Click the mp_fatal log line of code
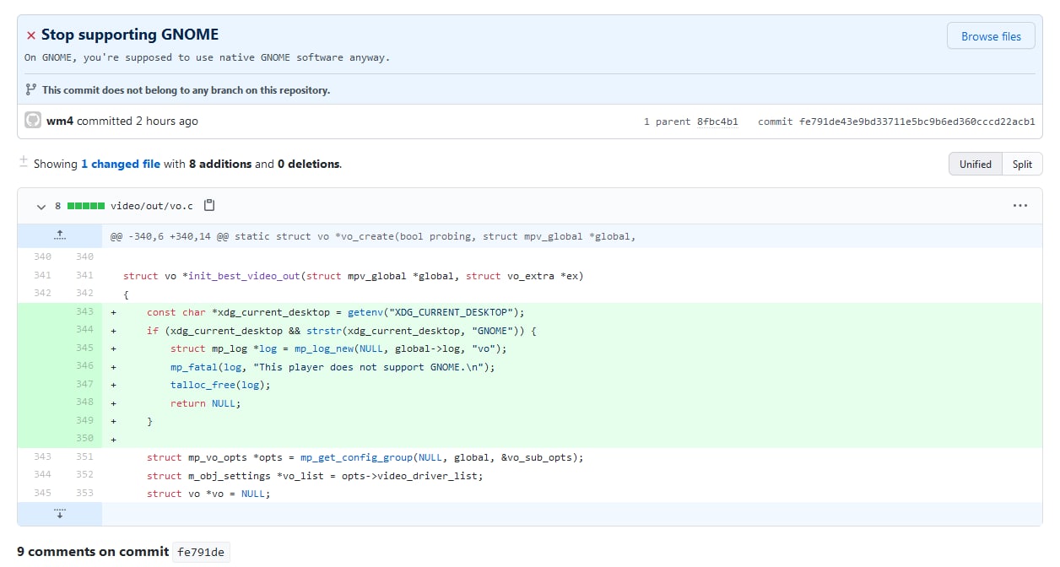Viewport: 1060px width, 567px height. click(333, 367)
